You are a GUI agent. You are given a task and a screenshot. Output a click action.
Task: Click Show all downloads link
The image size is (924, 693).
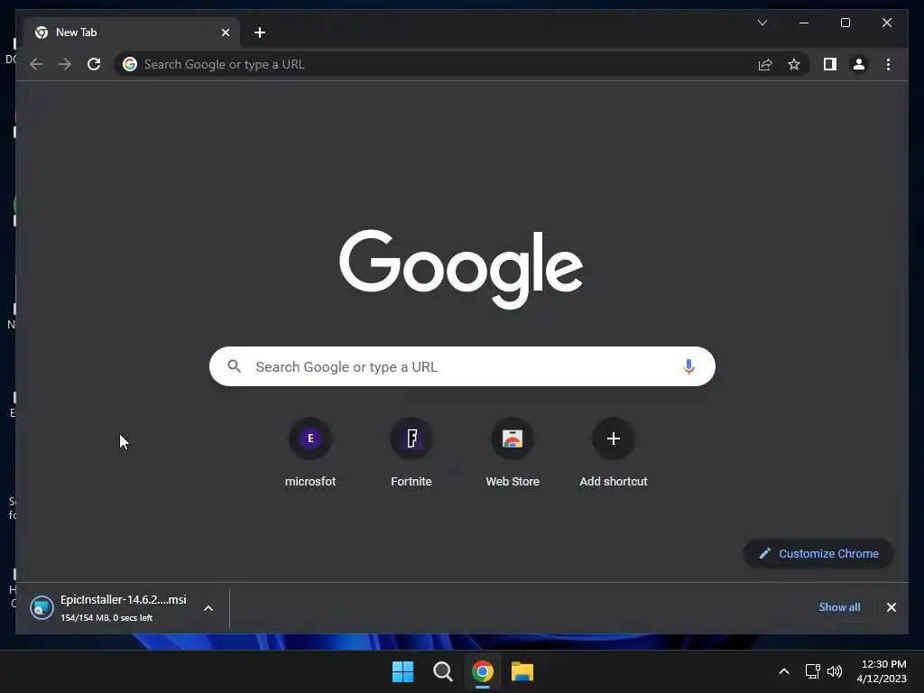coord(839,607)
